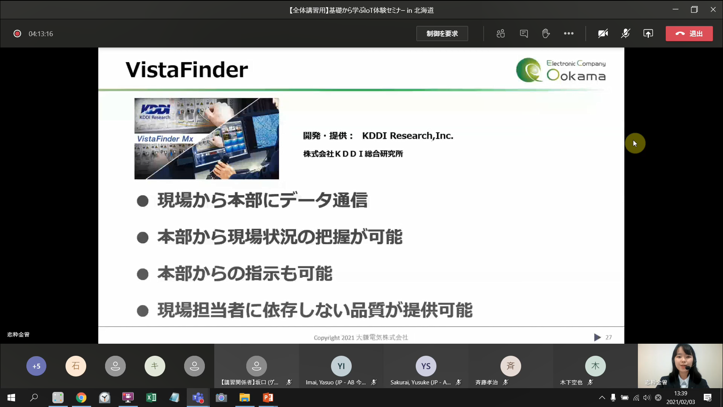Select the YS Sakurai, Yusuke participant tile
The width and height of the screenshot is (723, 407).
coord(426,366)
